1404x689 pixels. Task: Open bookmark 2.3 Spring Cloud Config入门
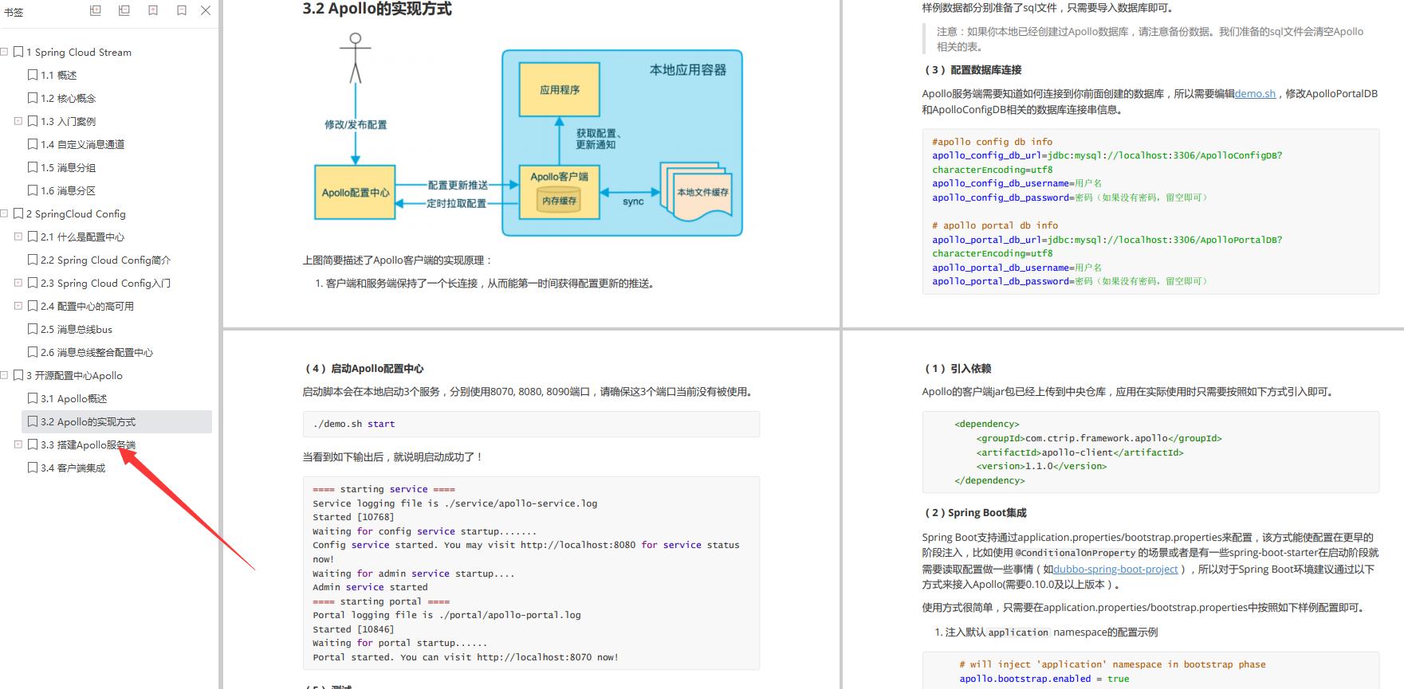[x=106, y=283]
